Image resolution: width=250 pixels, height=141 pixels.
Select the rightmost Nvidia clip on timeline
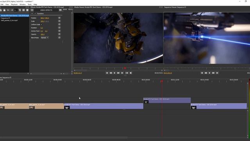click(x=219, y=106)
